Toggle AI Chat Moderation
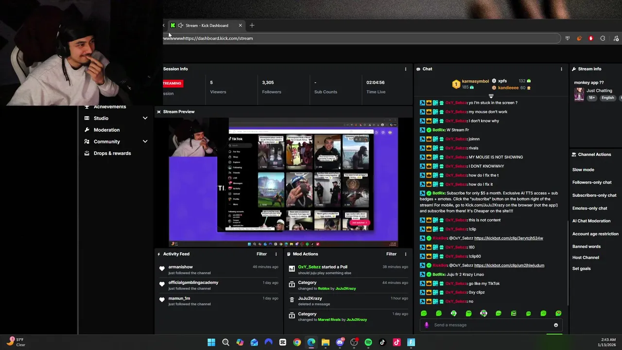The height and width of the screenshot is (350, 622). point(591,221)
